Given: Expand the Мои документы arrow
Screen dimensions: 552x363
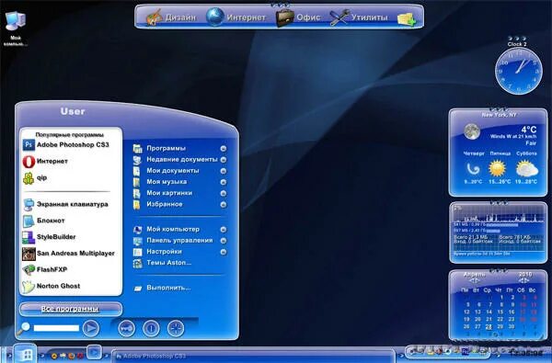Looking at the screenshot, I should pos(224,171).
